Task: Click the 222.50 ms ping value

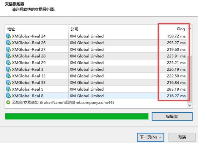Action: coord(176,76)
